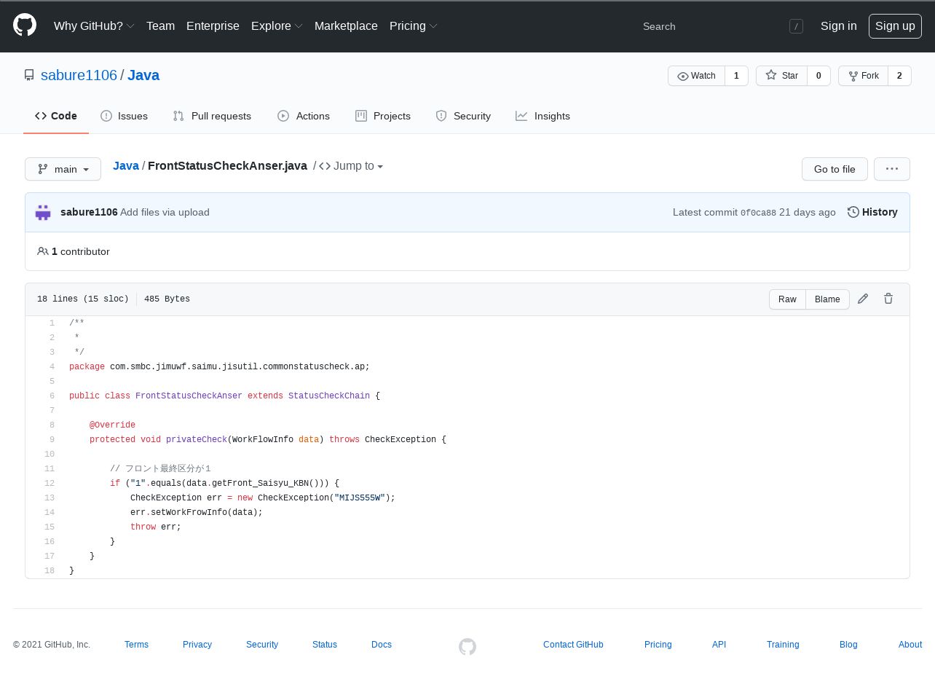The image size is (935, 692).
Task: Open the Blog footer link
Action: (x=848, y=645)
